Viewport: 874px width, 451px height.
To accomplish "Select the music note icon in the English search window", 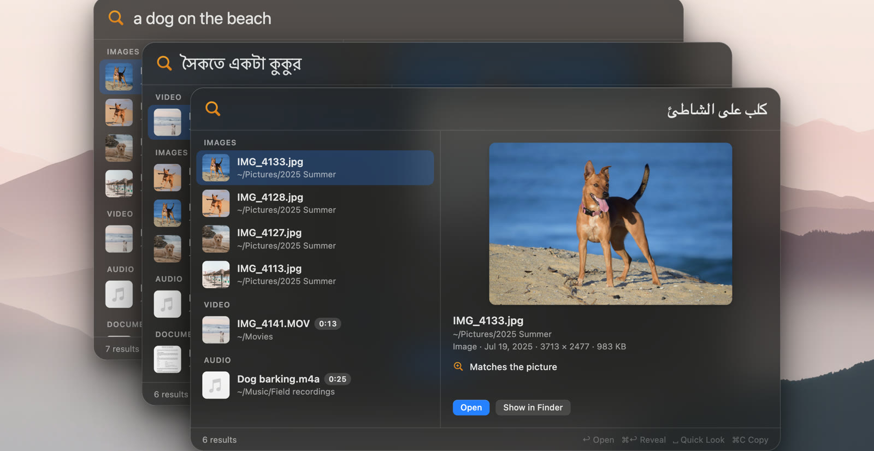I will tap(119, 294).
